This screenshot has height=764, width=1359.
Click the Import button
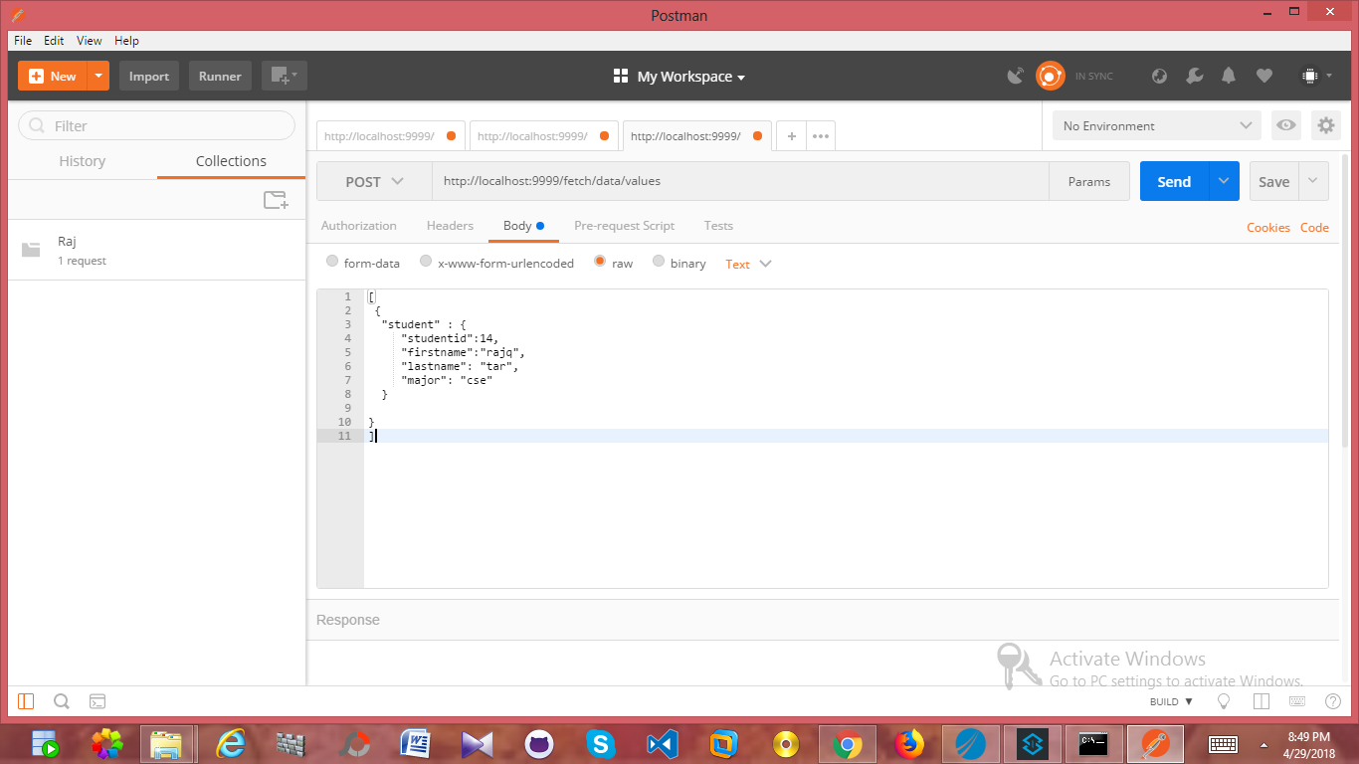149,76
